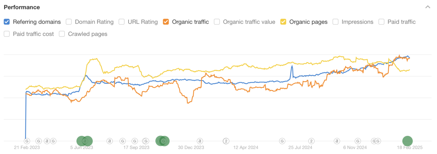Enable the Impressions metric checkbox

pyautogui.click(x=335, y=22)
